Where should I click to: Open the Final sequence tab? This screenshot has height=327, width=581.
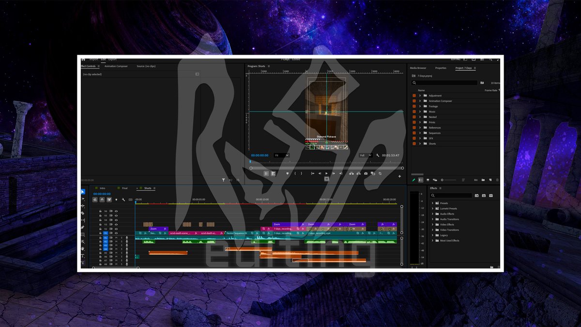(x=124, y=188)
